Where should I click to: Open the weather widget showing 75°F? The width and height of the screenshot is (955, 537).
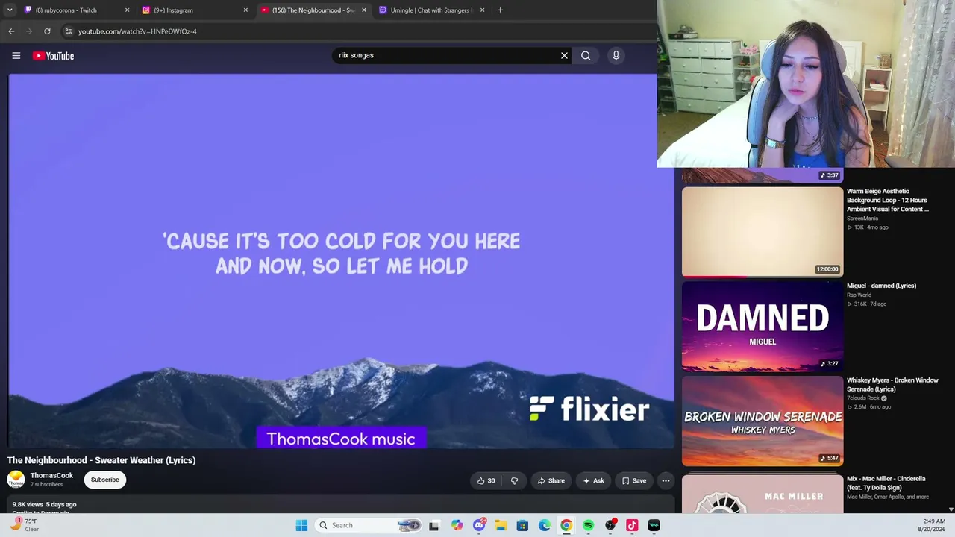tap(25, 525)
